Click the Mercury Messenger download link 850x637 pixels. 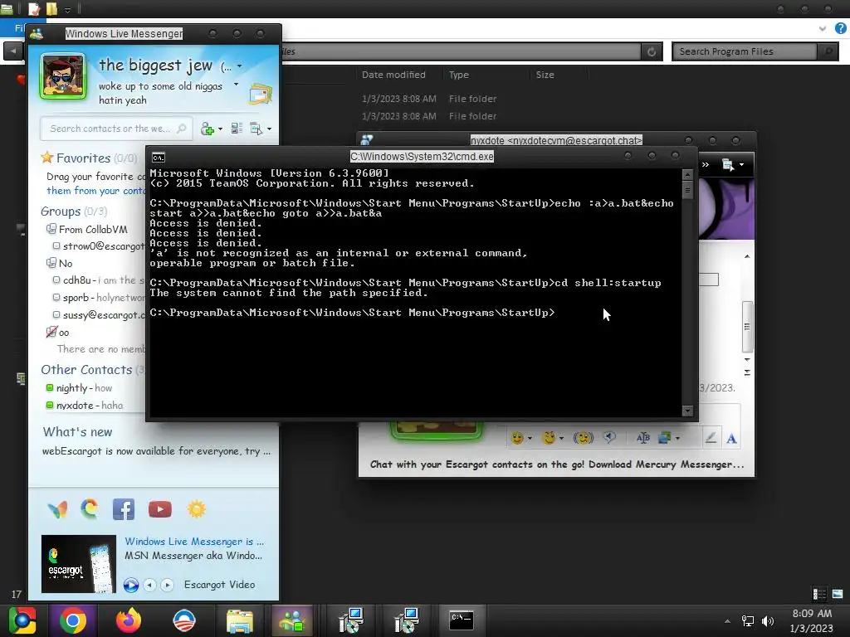pos(557,464)
